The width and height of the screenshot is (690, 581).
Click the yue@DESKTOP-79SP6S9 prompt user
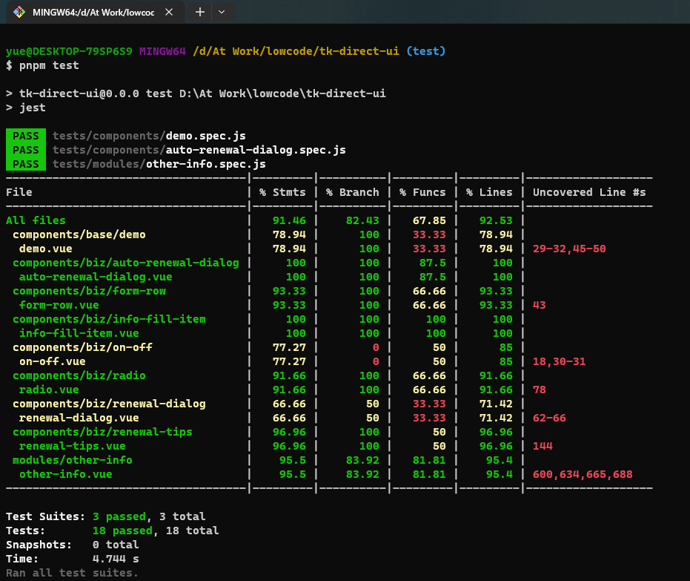[69, 51]
